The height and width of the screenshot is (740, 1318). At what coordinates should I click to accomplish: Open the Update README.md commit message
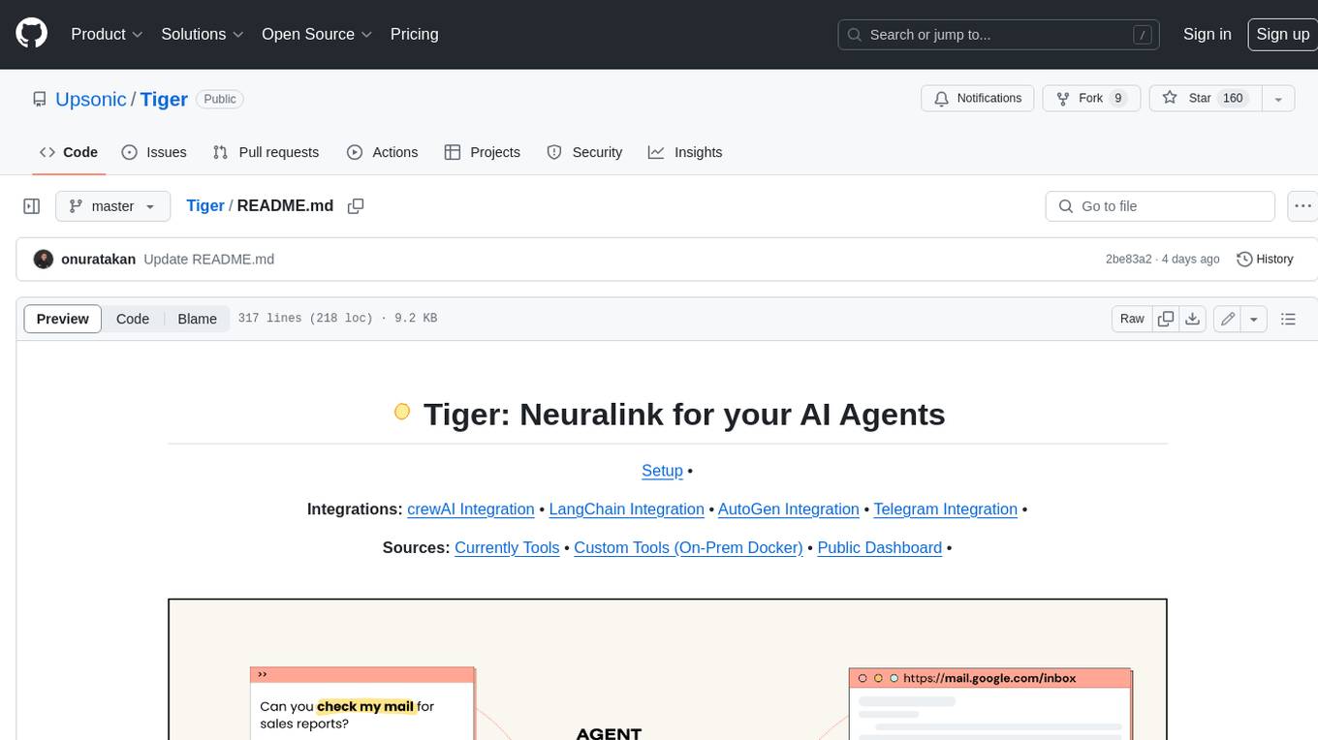click(208, 260)
